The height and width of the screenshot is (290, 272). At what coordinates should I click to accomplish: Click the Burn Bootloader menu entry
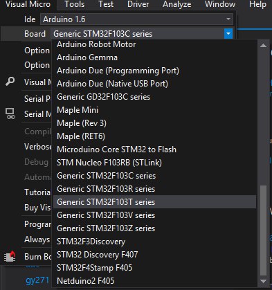(38, 256)
